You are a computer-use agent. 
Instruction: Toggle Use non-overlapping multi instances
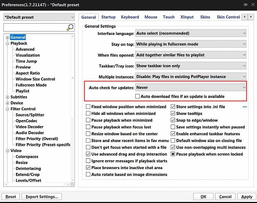(x=173, y=147)
